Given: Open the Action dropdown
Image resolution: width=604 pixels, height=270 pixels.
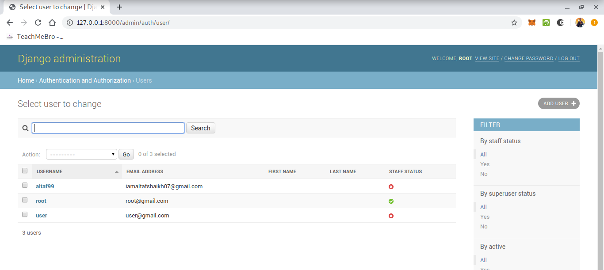Looking at the screenshot, I should coord(81,154).
